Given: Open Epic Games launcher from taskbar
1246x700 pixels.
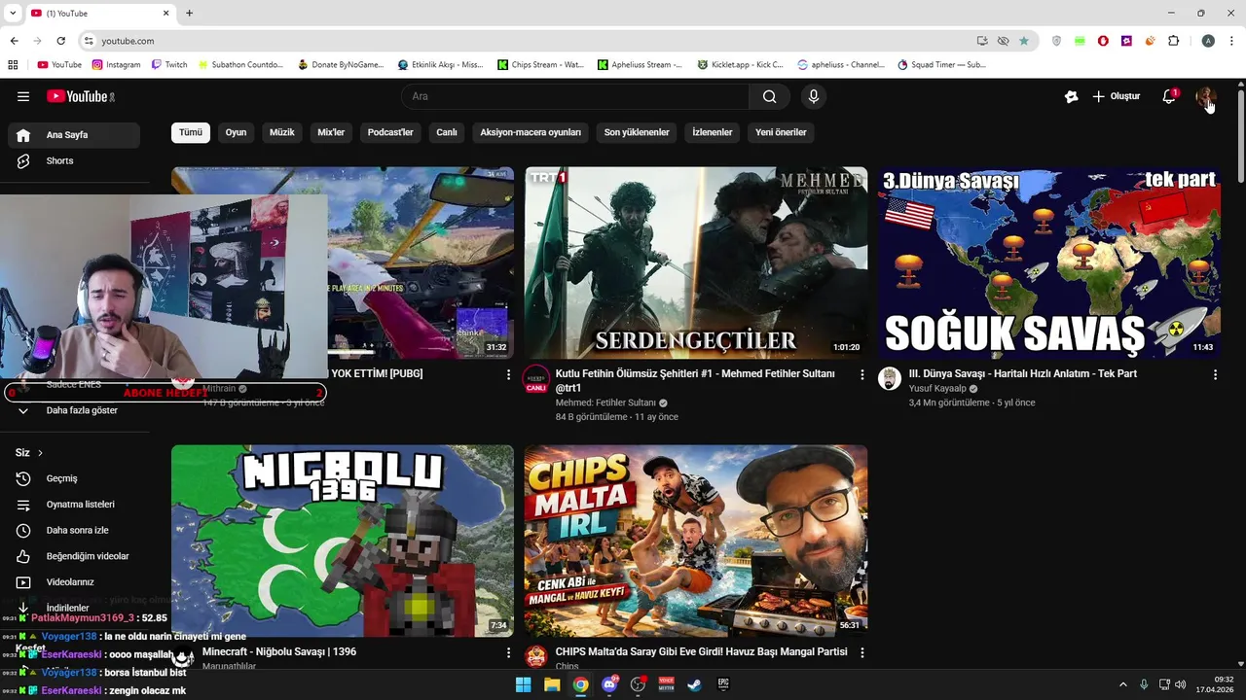Looking at the screenshot, I should point(723,684).
